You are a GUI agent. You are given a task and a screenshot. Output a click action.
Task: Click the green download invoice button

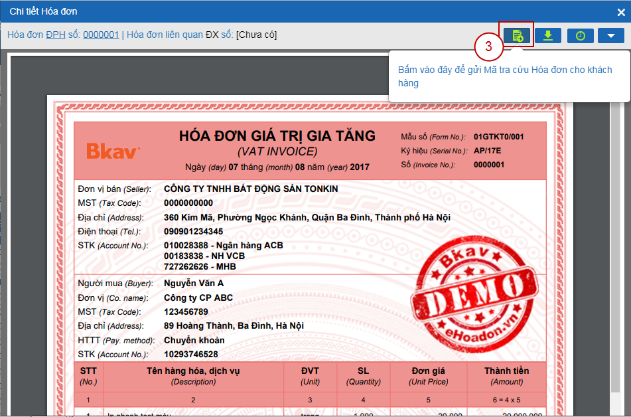547,35
